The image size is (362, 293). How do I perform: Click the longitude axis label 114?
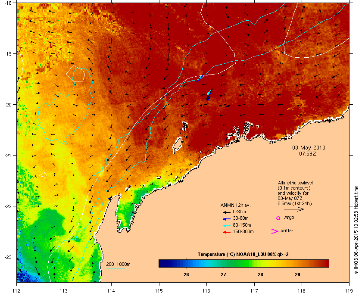(111, 291)
